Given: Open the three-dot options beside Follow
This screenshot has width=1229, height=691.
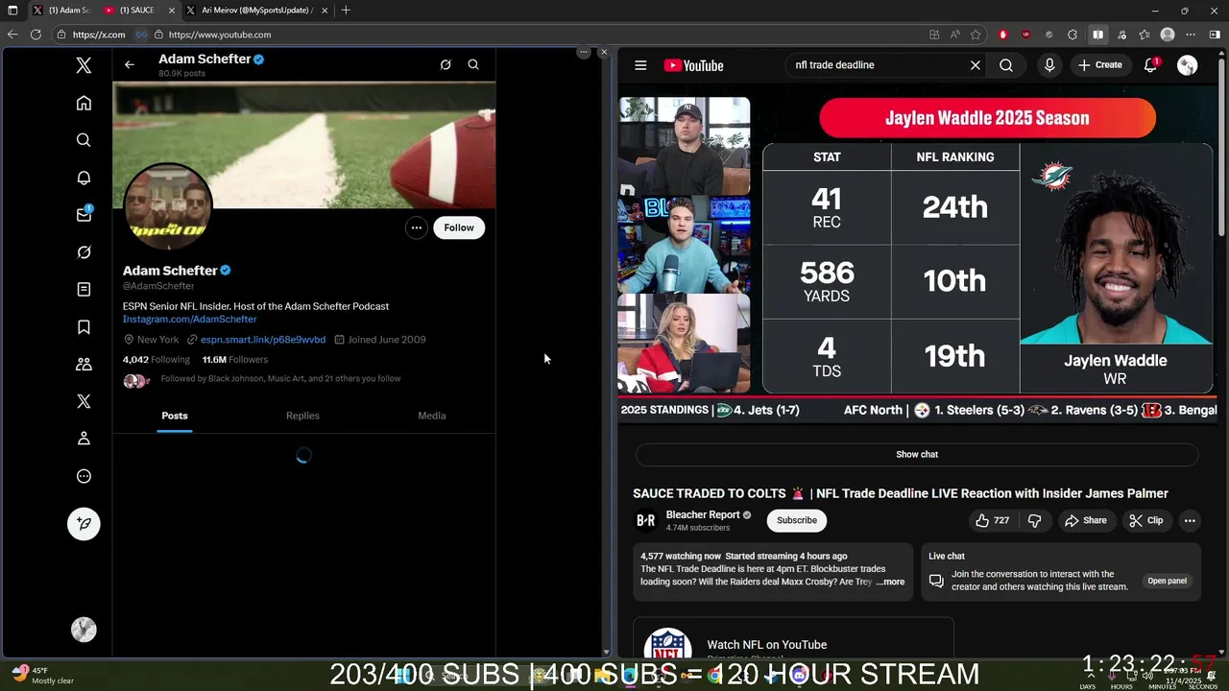Looking at the screenshot, I should click(416, 227).
